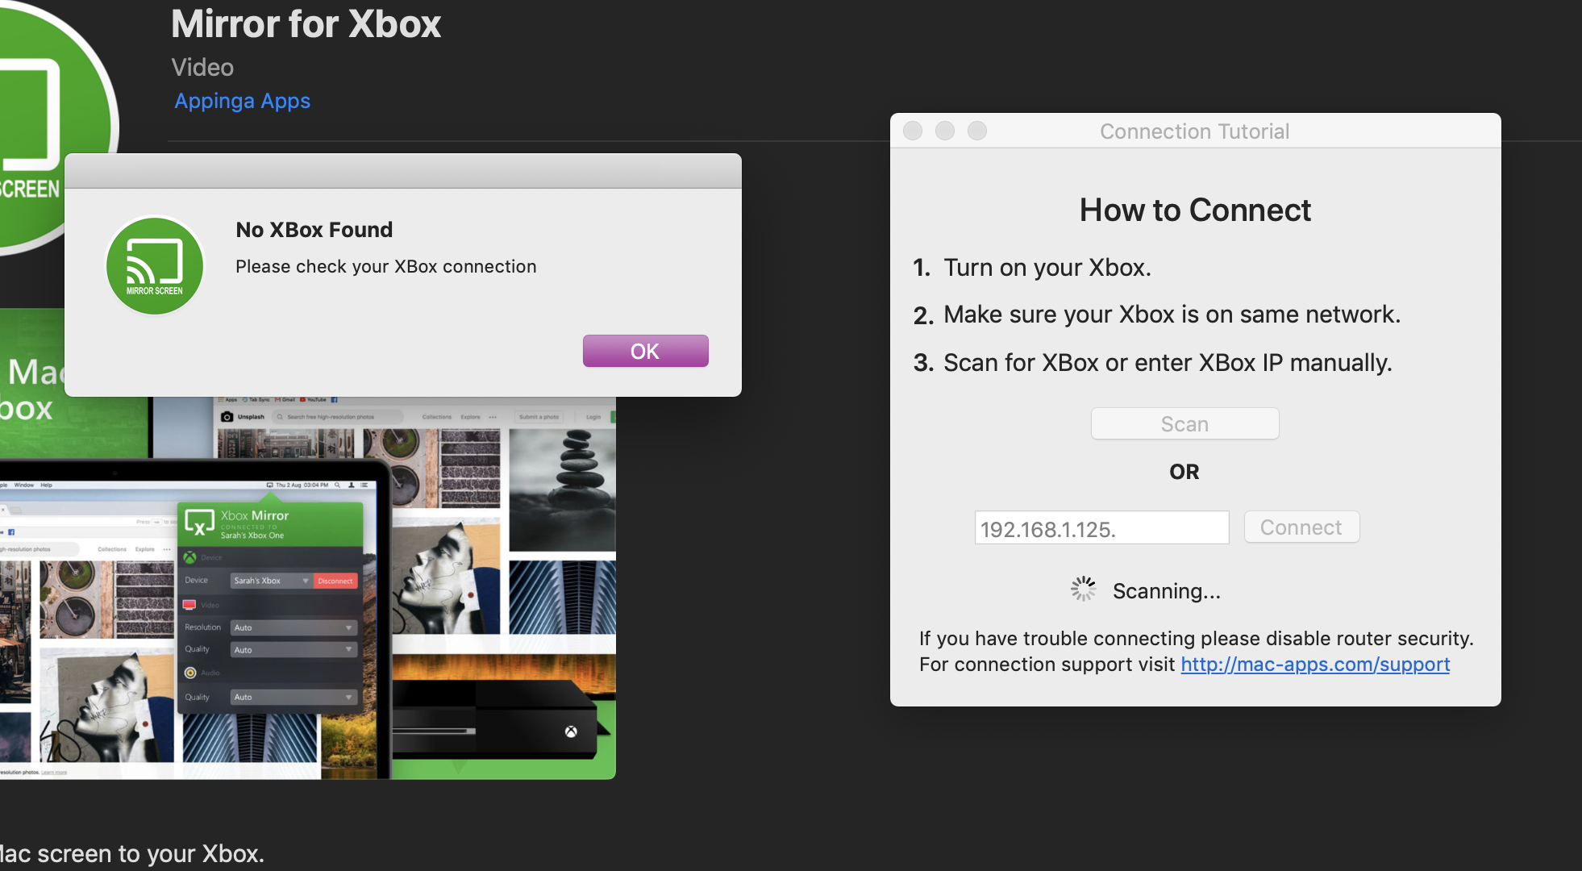Screen dimensions: 1582x871
Task: Open the mac-apps.com/support link
Action: point(1315,664)
